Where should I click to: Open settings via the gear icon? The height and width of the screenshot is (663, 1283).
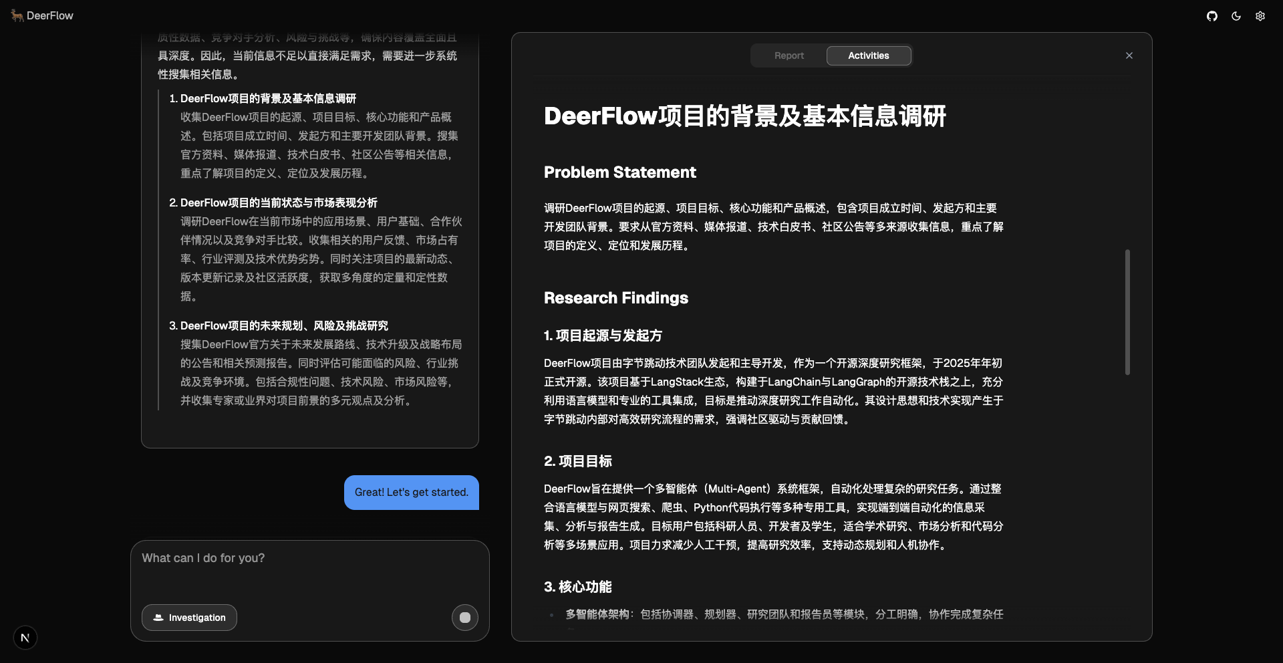pyautogui.click(x=1260, y=16)
